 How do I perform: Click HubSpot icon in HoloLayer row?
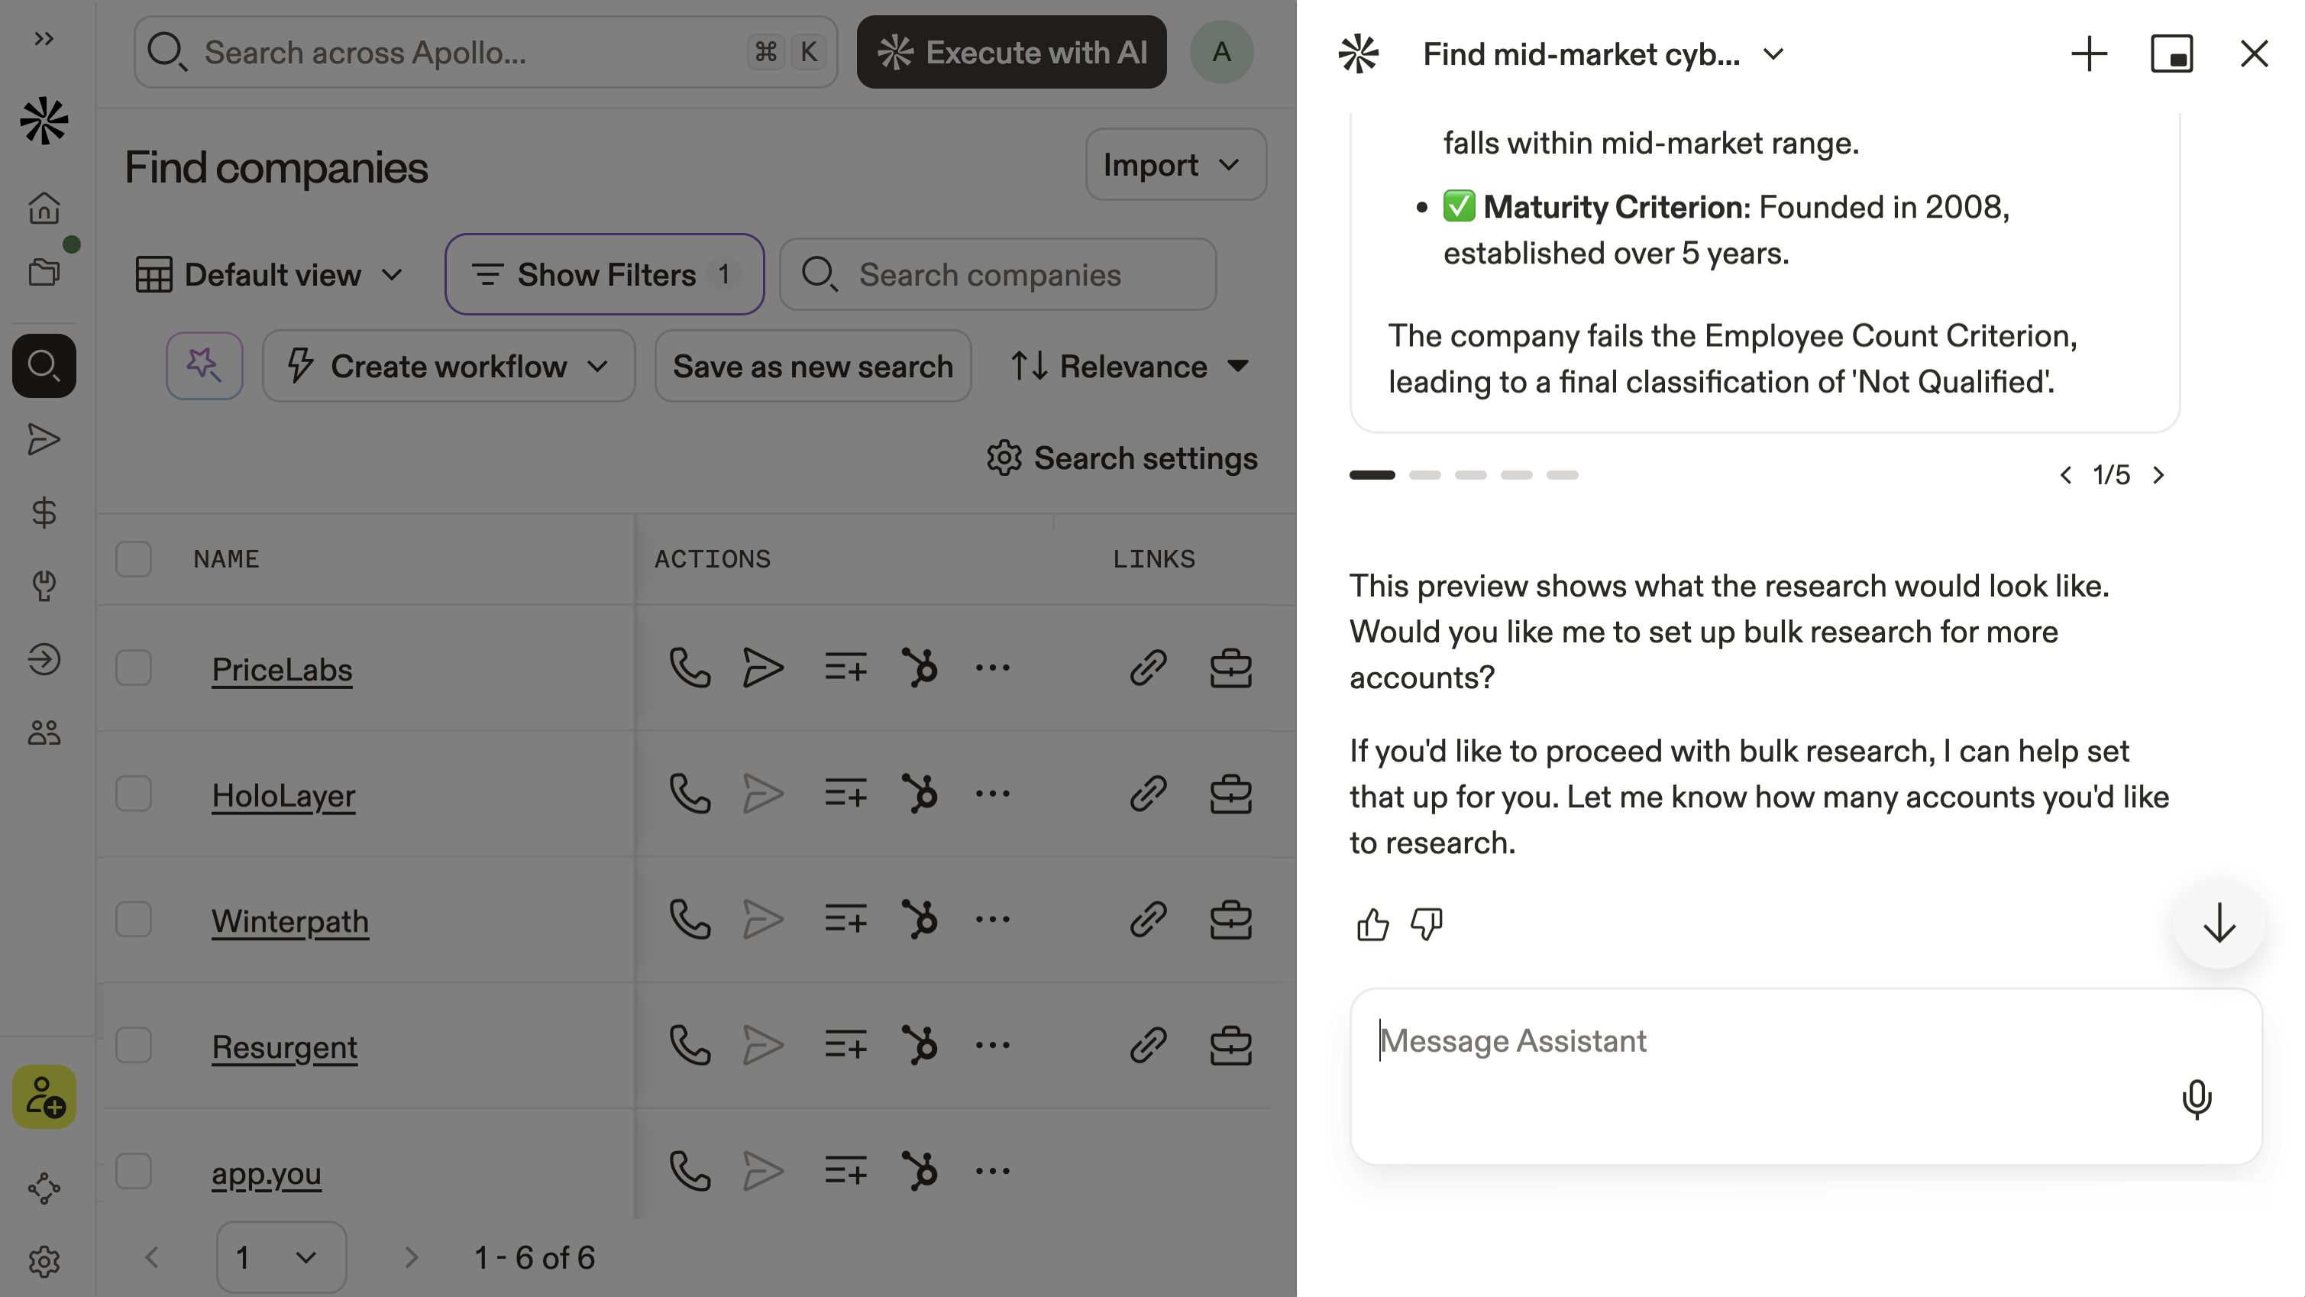tap(920, 794)
